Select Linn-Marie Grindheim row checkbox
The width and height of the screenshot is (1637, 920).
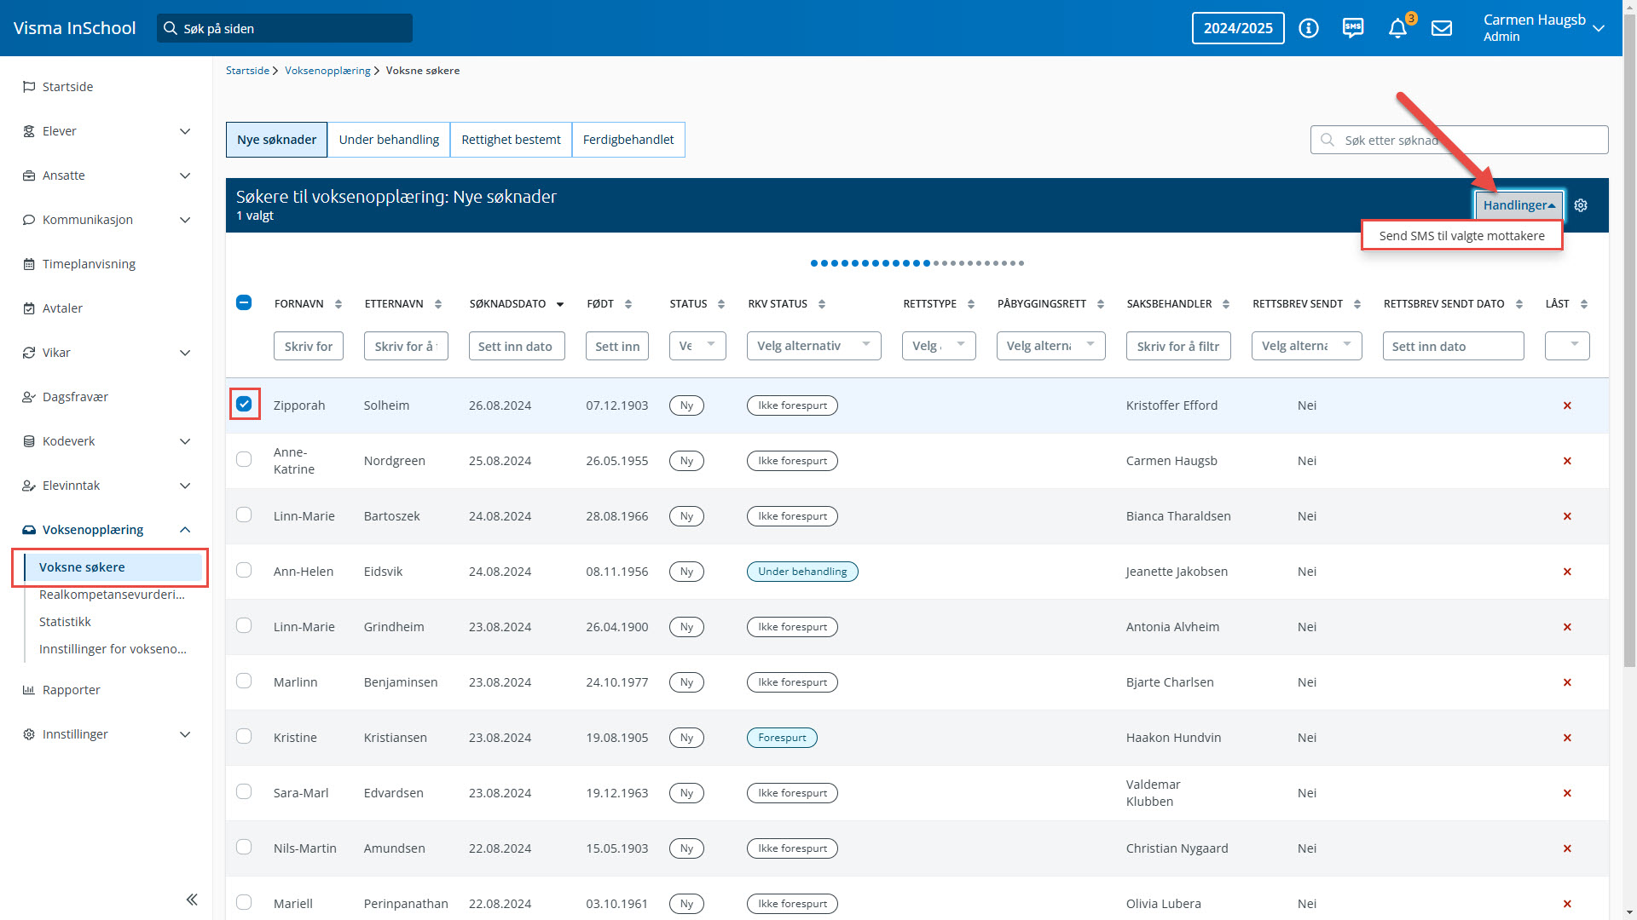pyautogui.click(x=244, y=625)
